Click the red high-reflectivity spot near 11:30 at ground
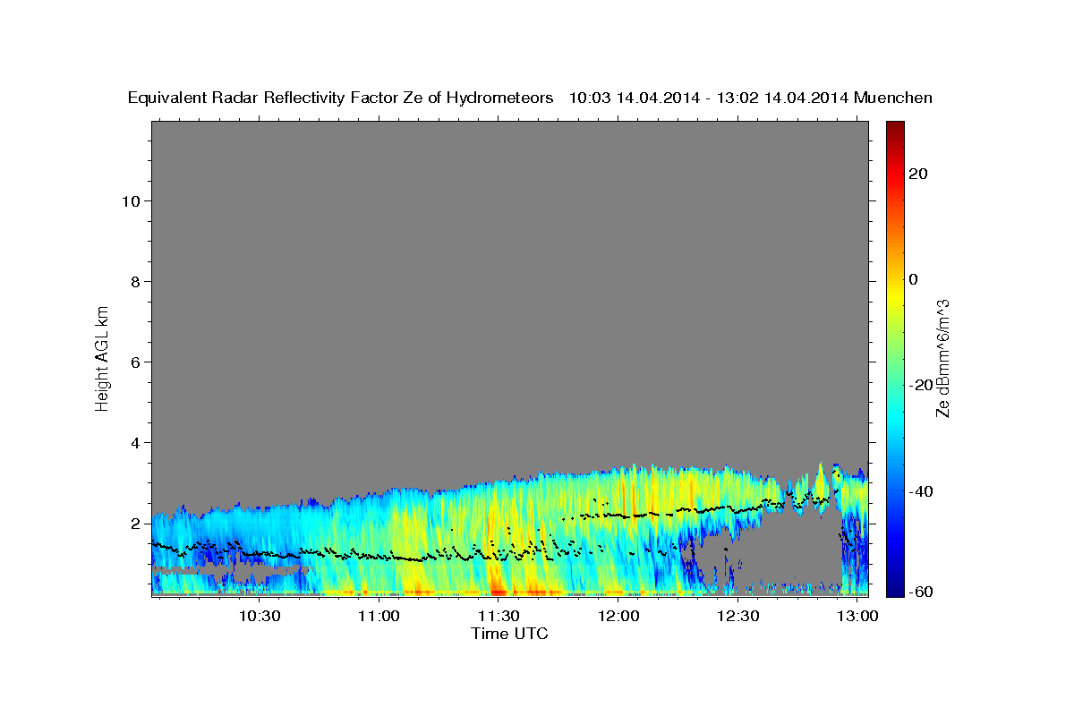This screenshot has width=1074, height=716. 498,590
